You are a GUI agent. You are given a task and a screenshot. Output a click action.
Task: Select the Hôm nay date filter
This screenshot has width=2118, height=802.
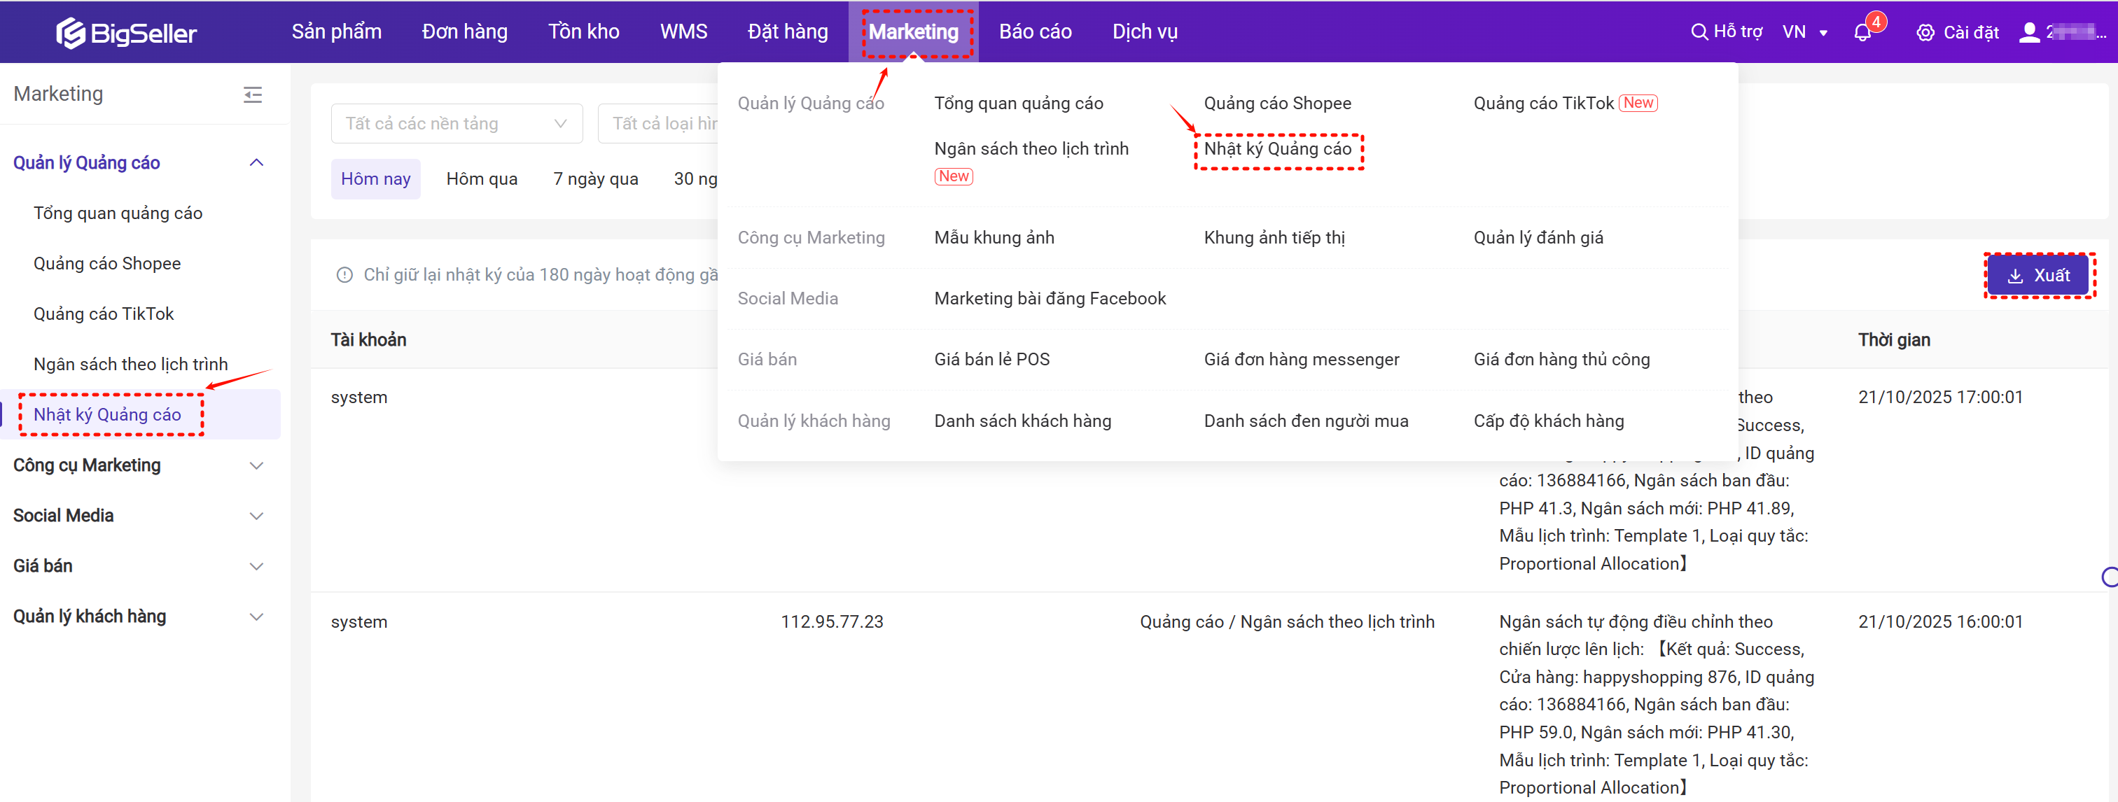(x=376, y=179)
